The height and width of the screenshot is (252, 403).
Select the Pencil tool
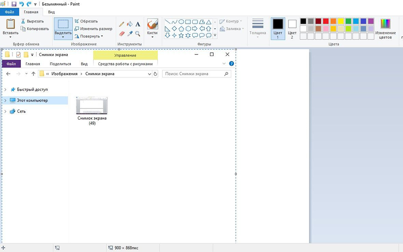pos(122,24)
